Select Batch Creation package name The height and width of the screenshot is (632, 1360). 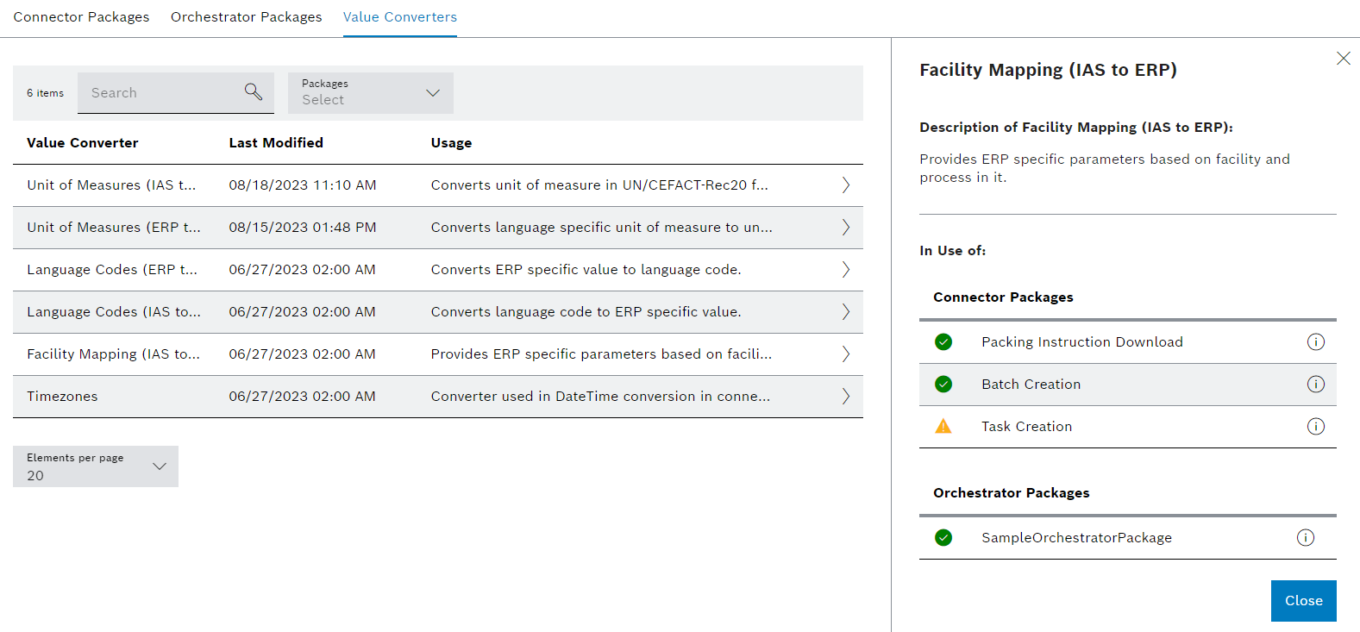tap(1031, 385)
